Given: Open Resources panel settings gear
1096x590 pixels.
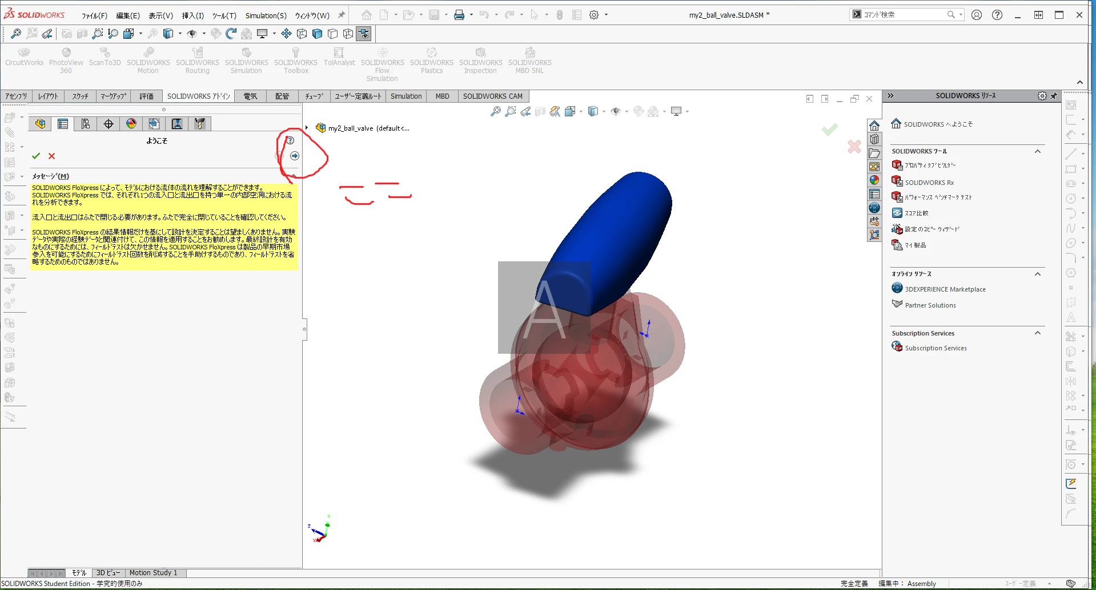Looking at the screenshot, I should (x=1042, y=96).
